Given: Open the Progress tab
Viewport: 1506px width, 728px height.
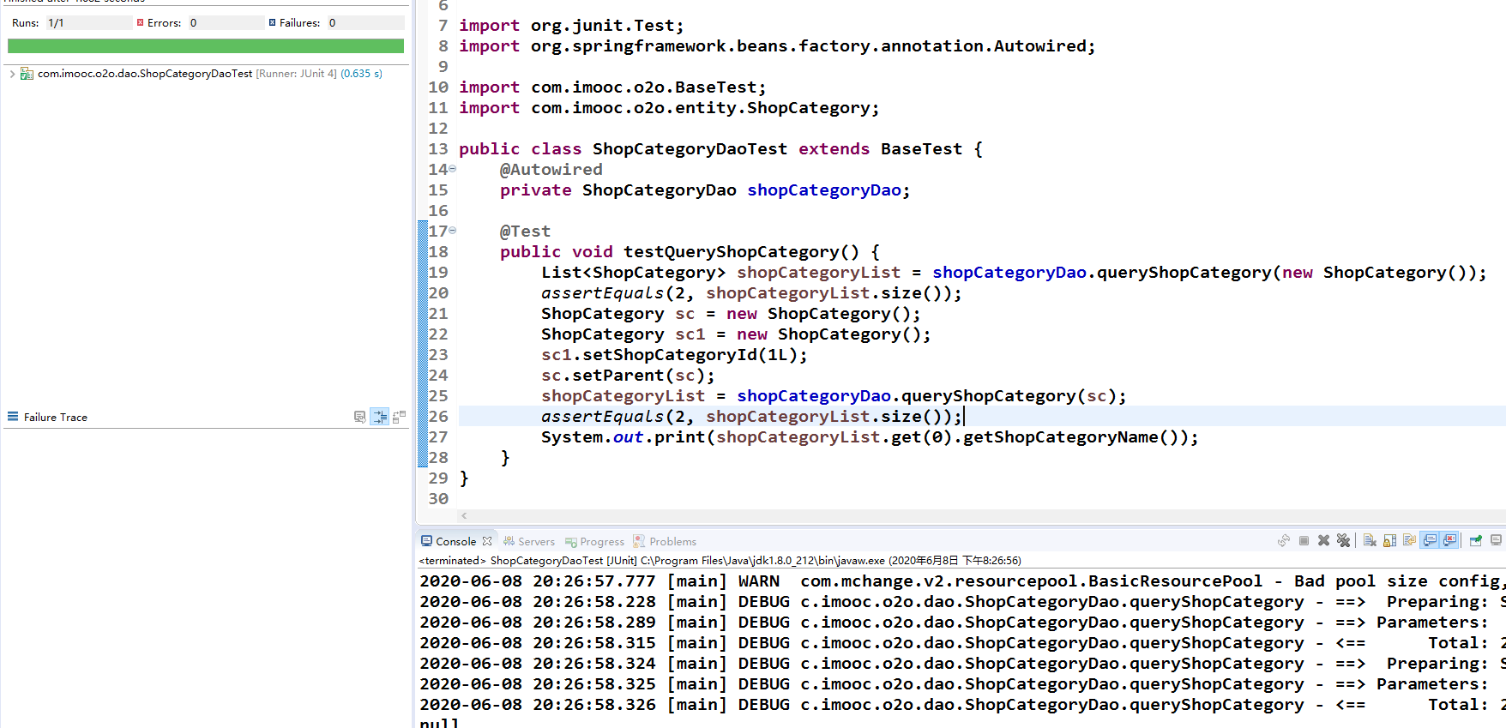Looking at the screenshot, I should [594, 541].
